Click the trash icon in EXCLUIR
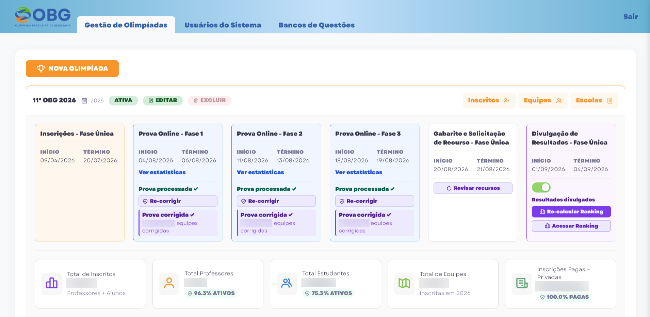650x317 pixels. (196, 100)
